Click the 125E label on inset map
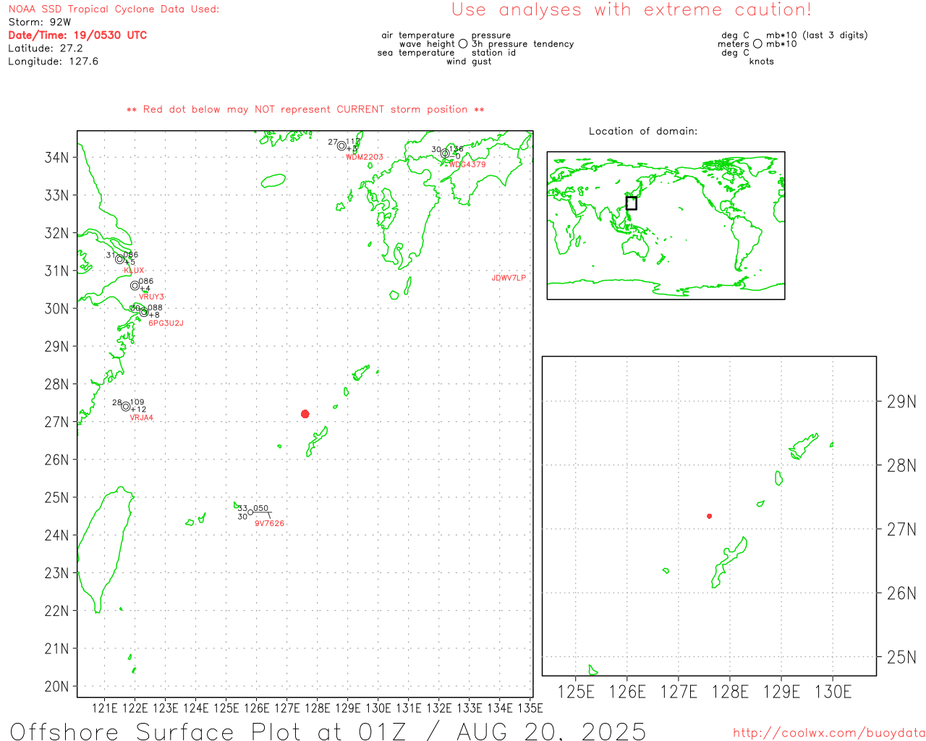 [577, 693]
